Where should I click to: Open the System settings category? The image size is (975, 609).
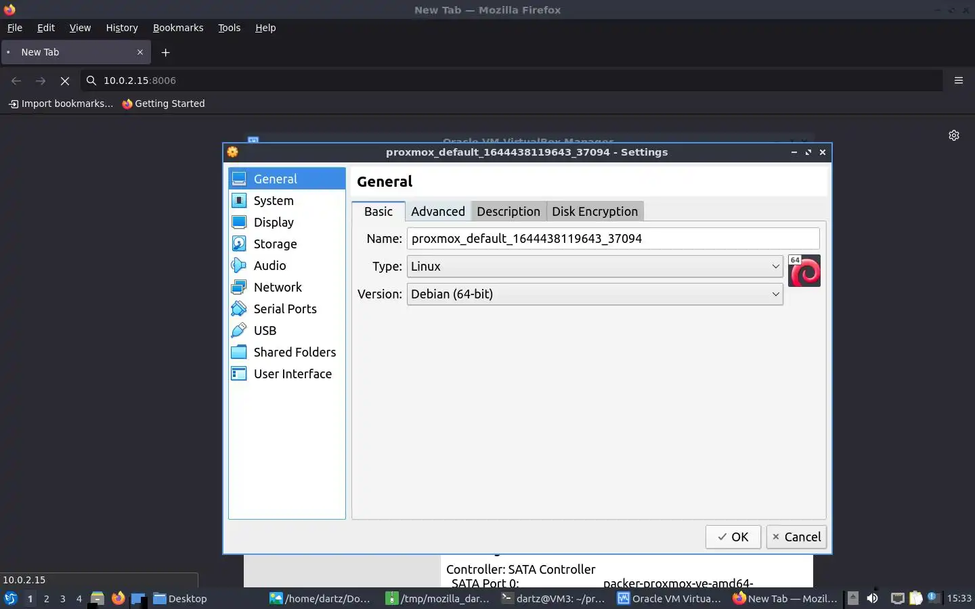point(287,200)
